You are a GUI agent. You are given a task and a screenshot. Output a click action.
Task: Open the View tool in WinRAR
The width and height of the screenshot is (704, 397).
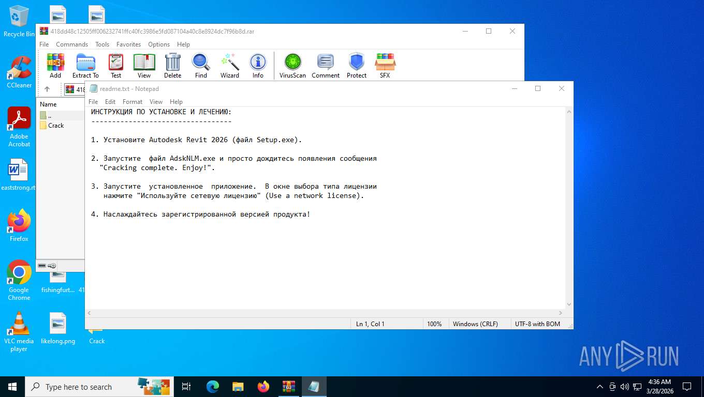[144, 66]
